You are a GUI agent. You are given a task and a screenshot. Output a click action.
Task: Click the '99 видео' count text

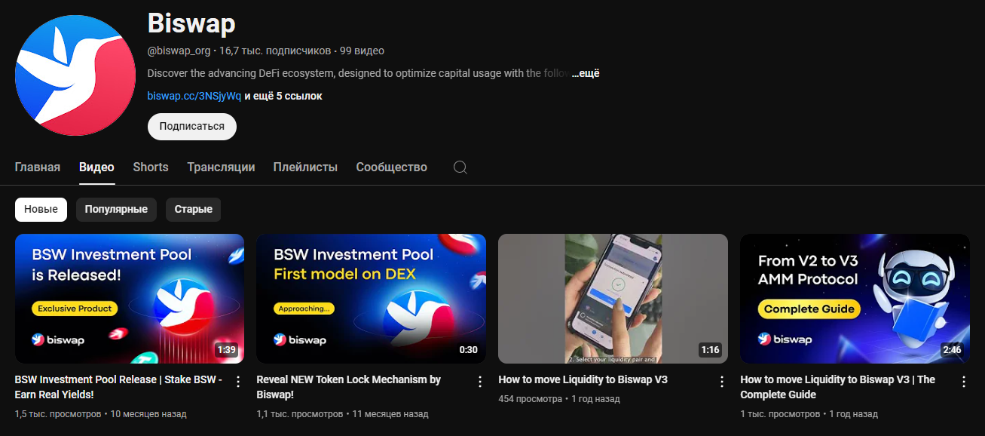tap(362, 51)
